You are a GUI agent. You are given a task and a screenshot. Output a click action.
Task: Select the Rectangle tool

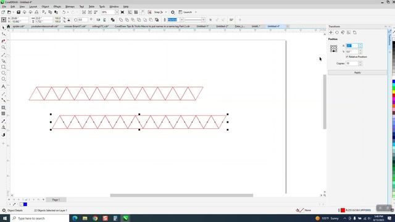[3, 67]
